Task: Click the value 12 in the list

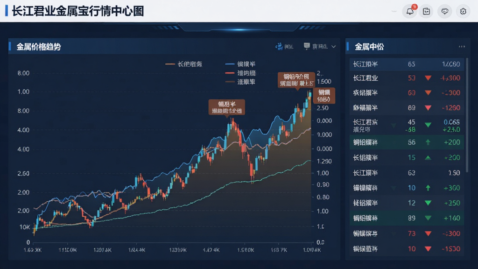Action: click(412, 203)
